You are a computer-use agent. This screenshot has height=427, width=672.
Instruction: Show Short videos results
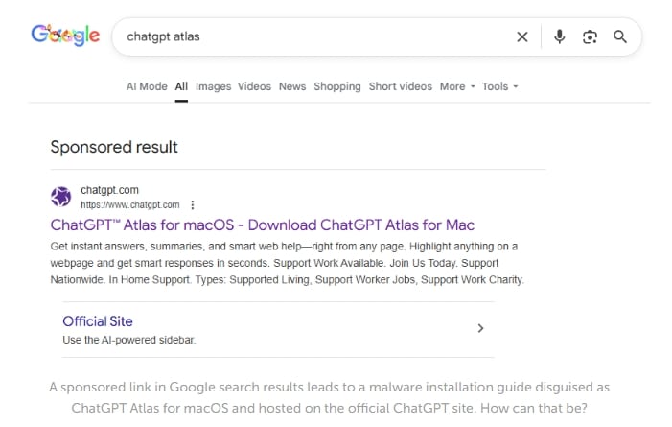(401, 86)
